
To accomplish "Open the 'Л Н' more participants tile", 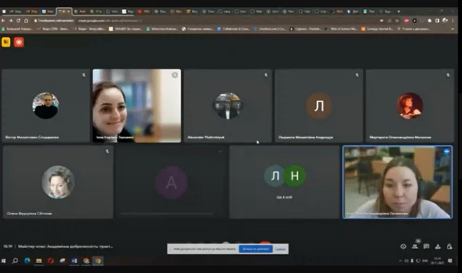I will [285, 182].
